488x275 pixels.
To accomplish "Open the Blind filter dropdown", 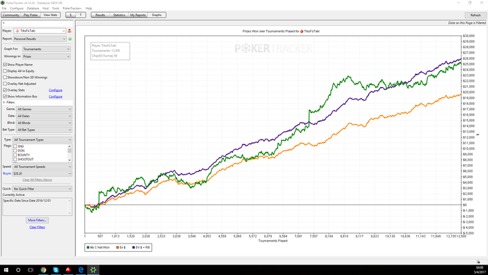I will (x=44, y=123).
